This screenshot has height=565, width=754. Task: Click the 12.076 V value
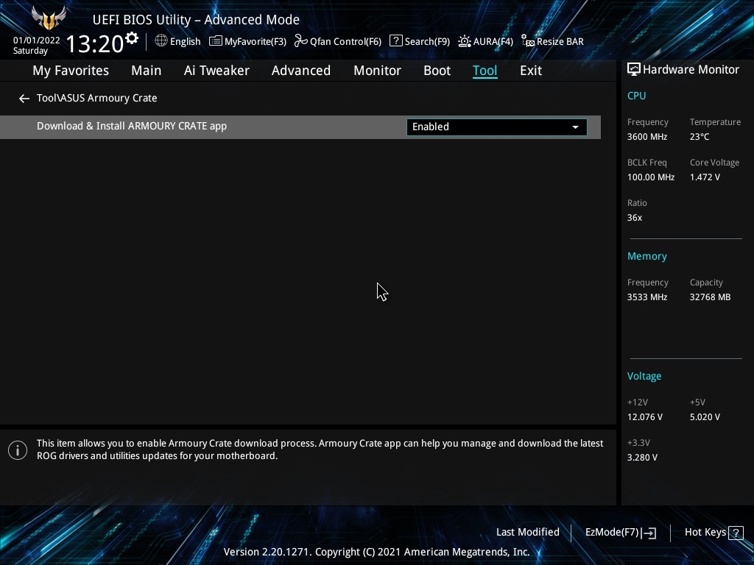coord(644,417)
